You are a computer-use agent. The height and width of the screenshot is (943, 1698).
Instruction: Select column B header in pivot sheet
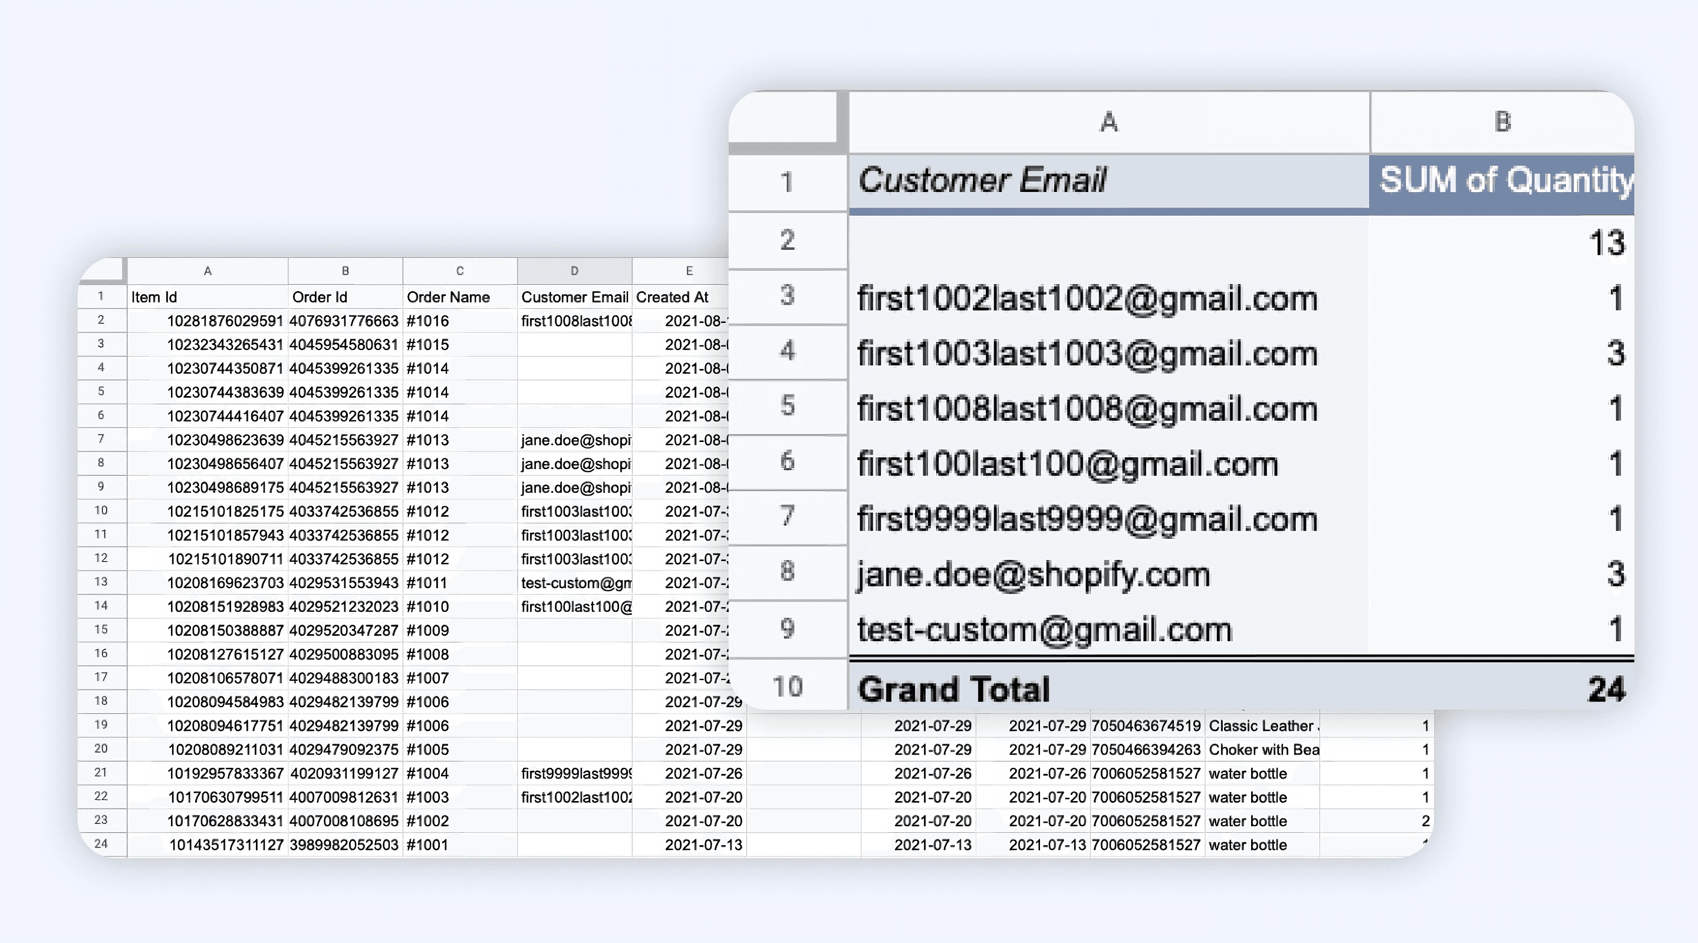1502,122
